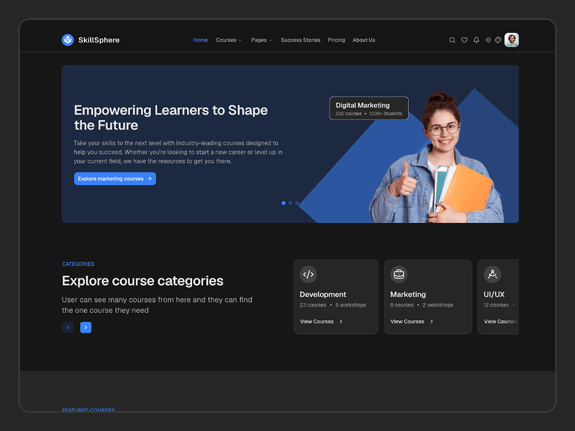Expand the Pages dropdown menu
Screen dimensions: 575x431
pyautogui.click(x=262, y=40)
